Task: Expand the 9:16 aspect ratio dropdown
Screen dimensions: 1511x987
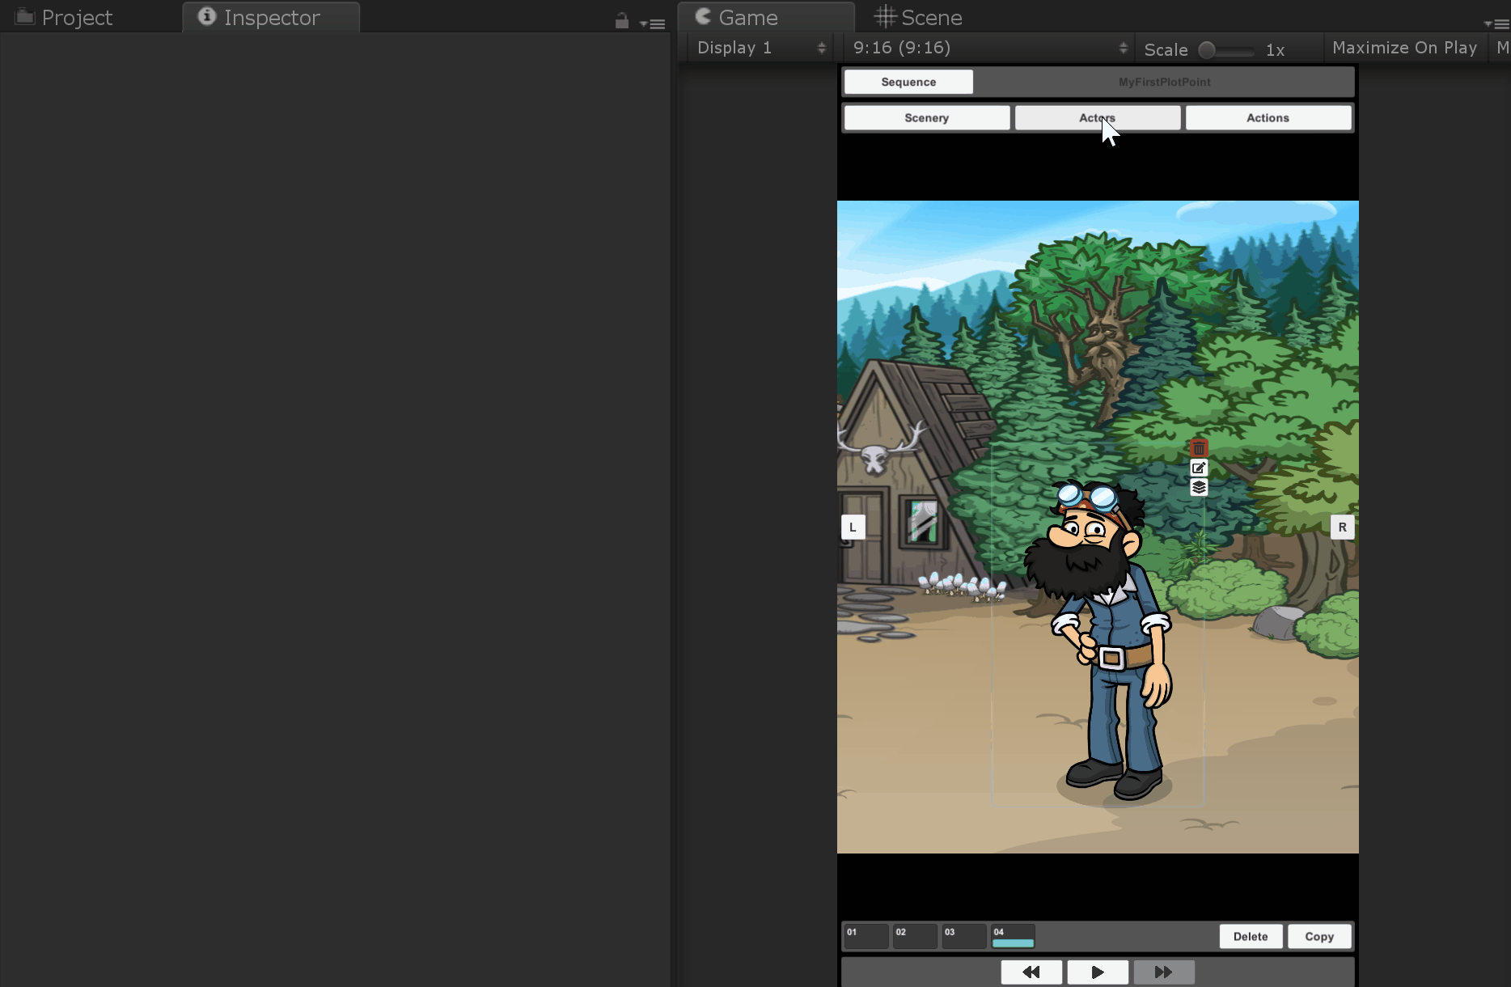Action: point(988,49)
